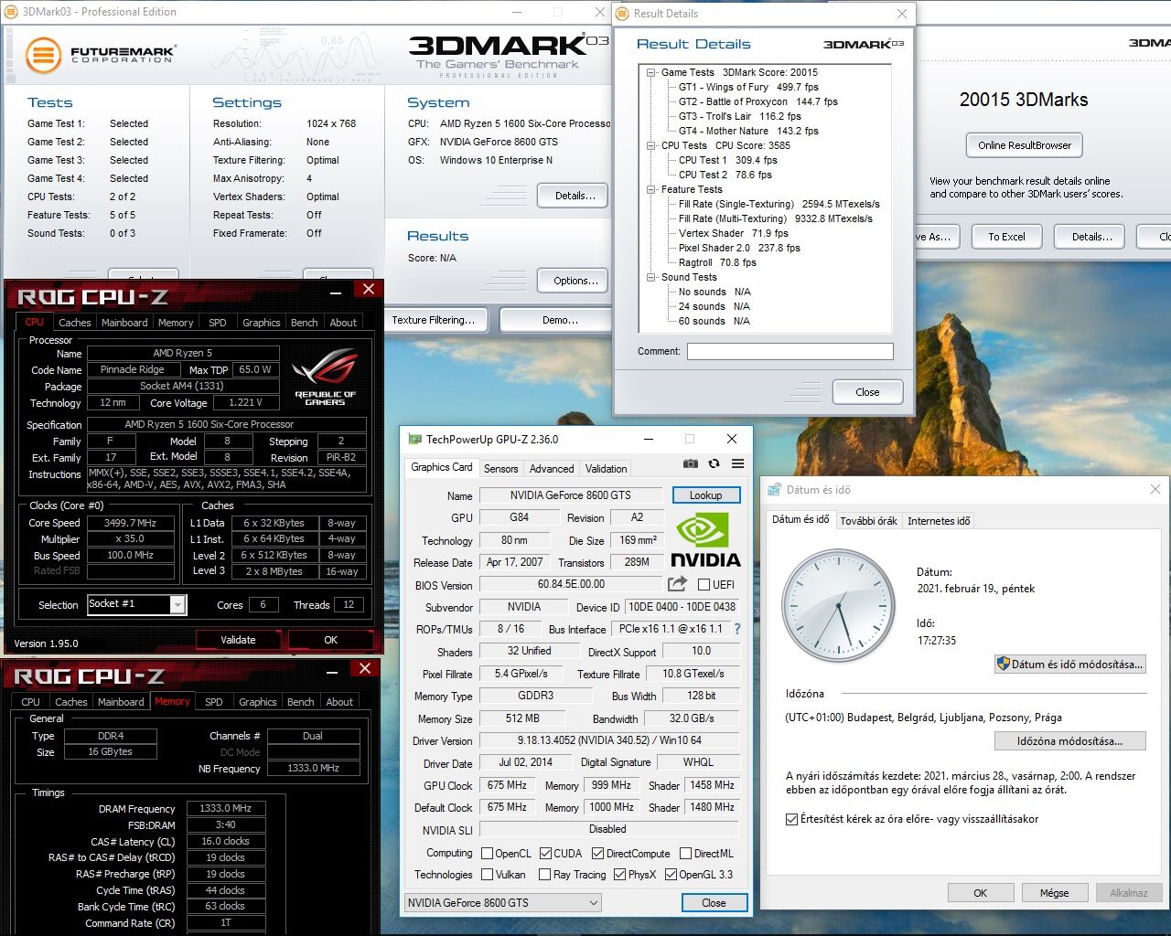Viewport: 1171px width, 936px height.
Task: Click the analog clock face
Action: coord(837,605)
